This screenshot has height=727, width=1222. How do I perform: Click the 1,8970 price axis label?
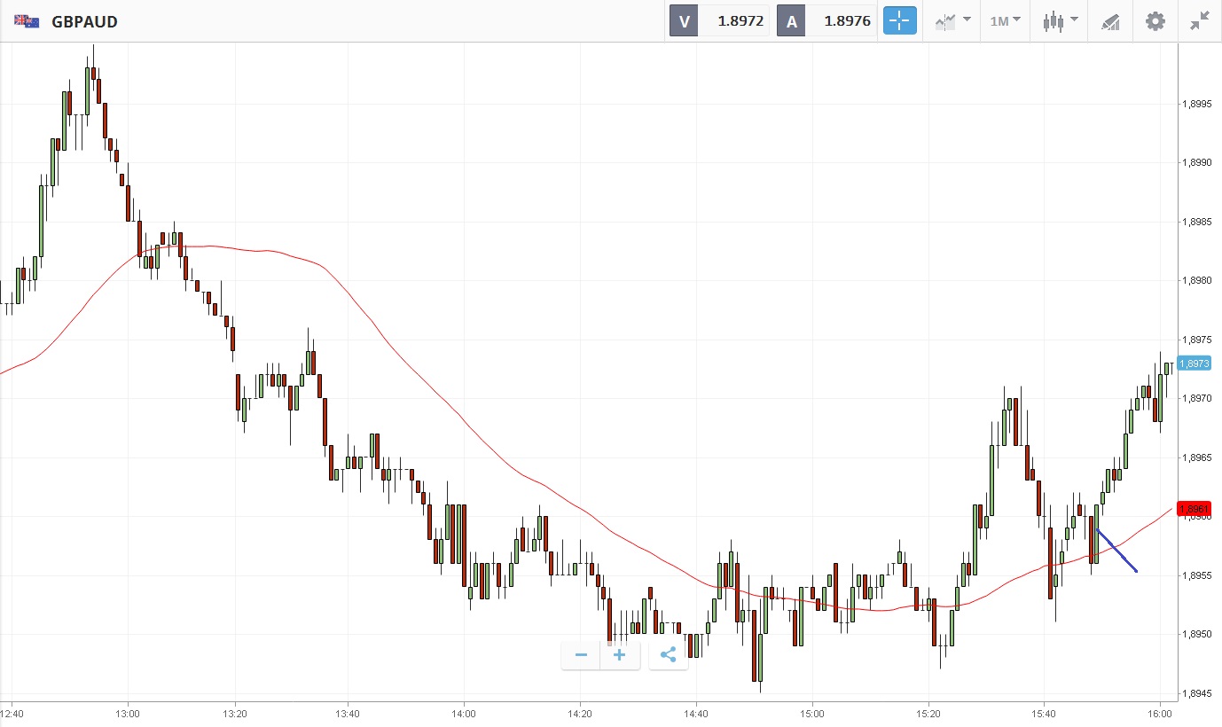pos(1196,399)
